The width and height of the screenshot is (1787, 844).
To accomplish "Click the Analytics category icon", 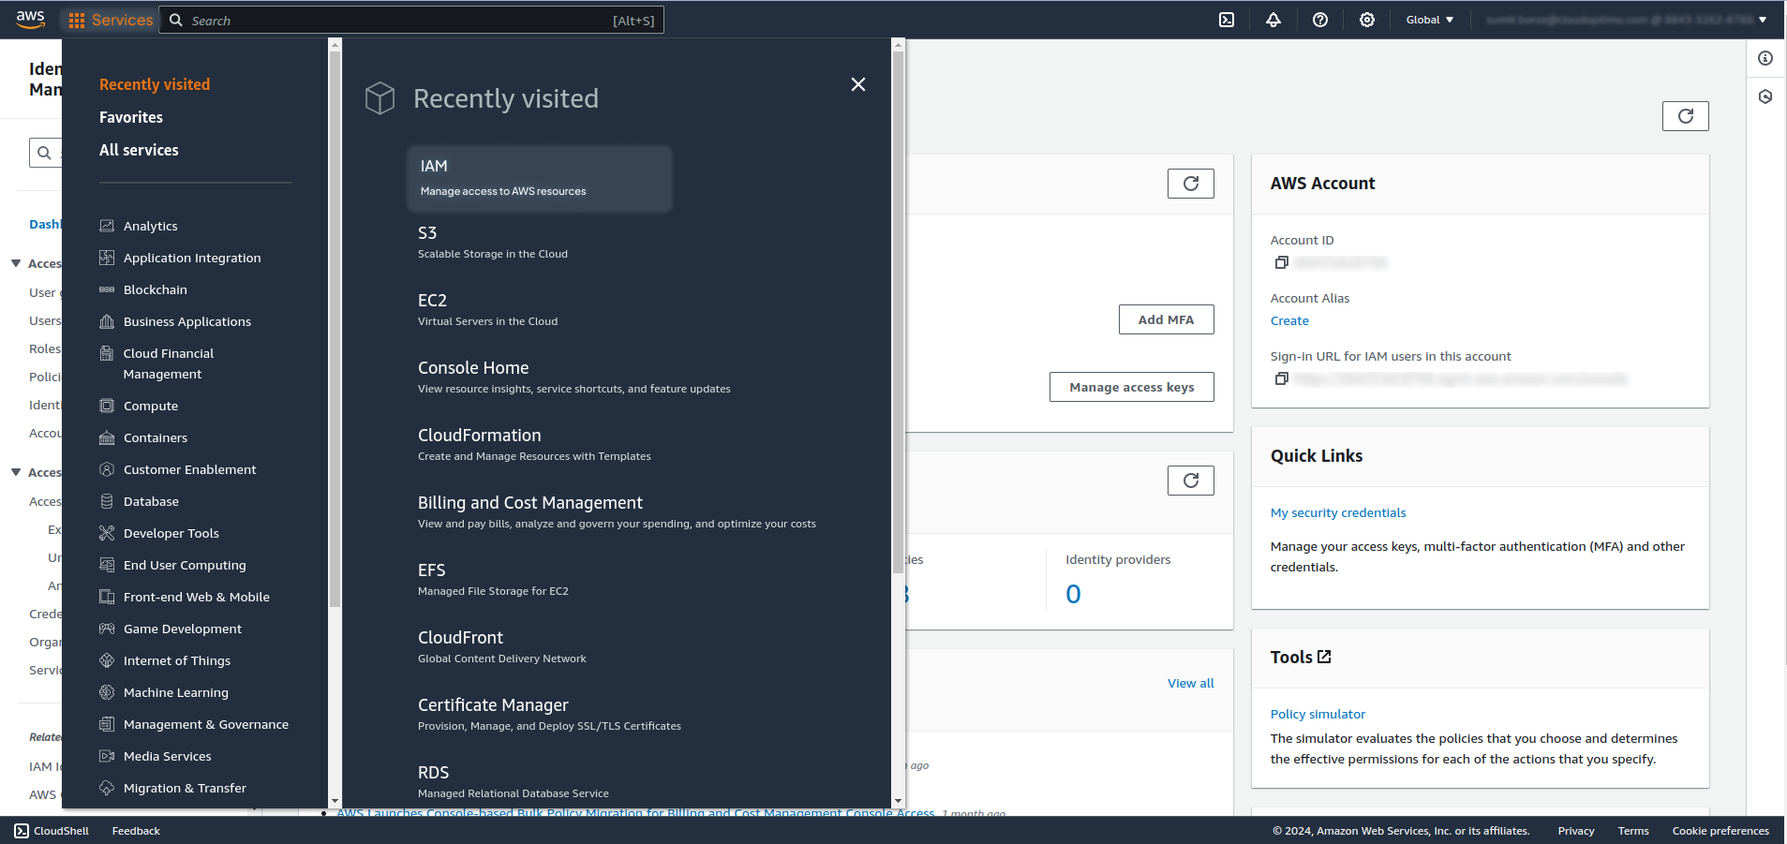I will pos(107,226).
